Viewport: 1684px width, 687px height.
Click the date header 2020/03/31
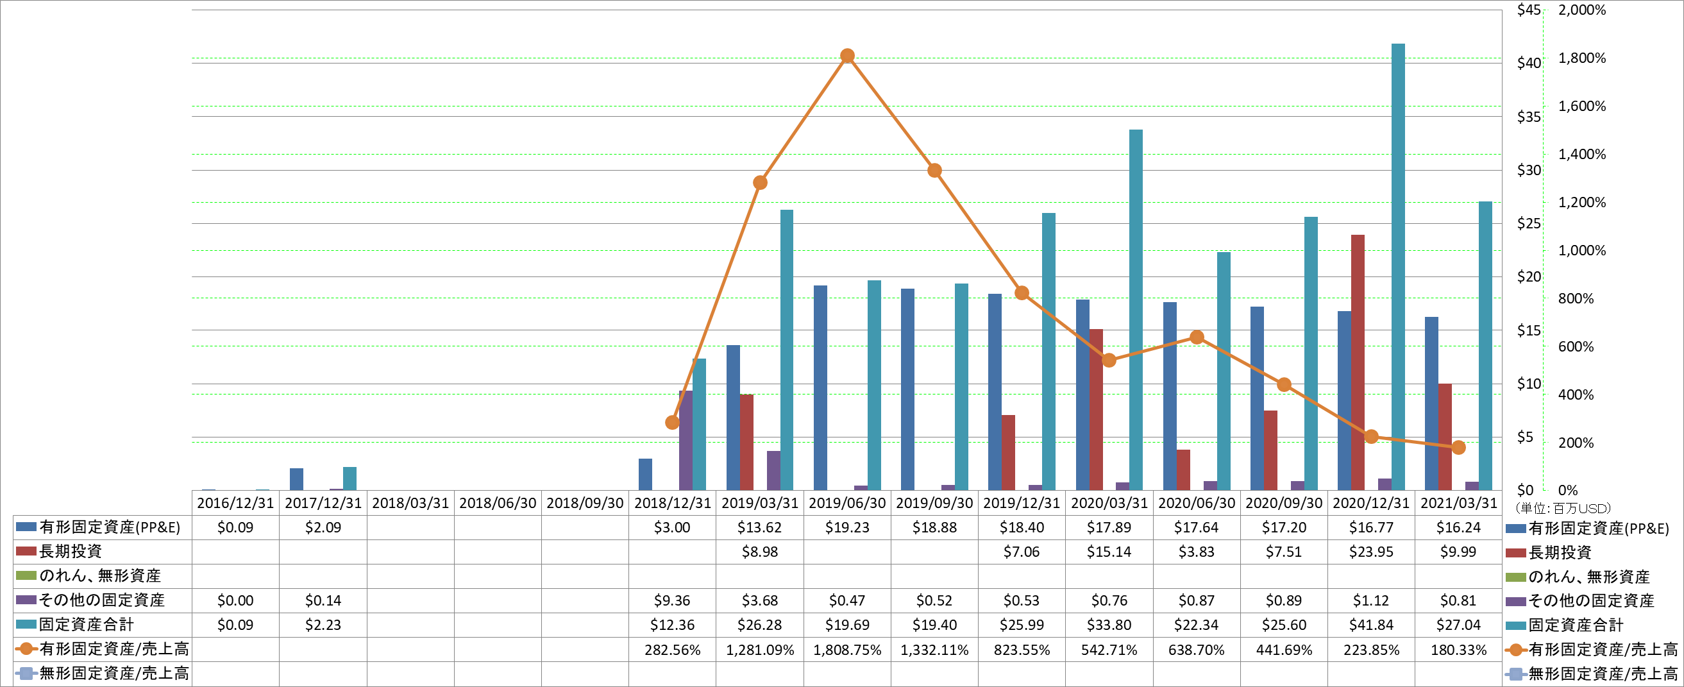(x=1109, y=503)
